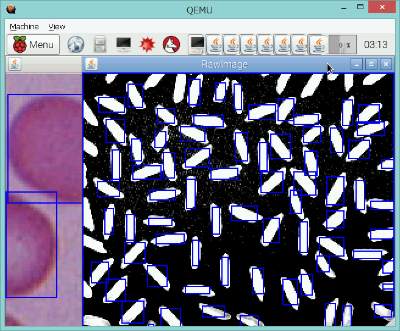The width and height of the screenshot is (400, 331).
Task: Open the file manager cabinet icon
Action: click(x=101, y=44)
